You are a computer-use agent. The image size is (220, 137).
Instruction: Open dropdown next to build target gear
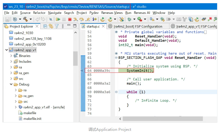pos(20,19)
